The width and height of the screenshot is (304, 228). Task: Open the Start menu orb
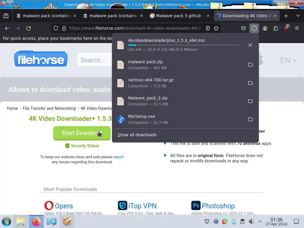click(x=7, y=221)
